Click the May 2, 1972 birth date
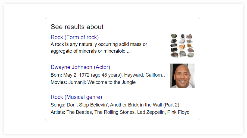The image size is (247, 138). [x=76, y=75]
